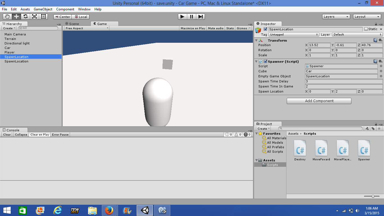This screenshot has width=384, height=216.
Task: Open Spawner component settings gear
Action: pyautogui.click(x=380, y=61)
